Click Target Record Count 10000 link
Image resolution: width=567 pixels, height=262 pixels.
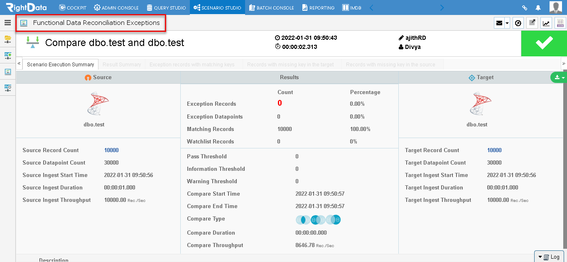[494, 150]
